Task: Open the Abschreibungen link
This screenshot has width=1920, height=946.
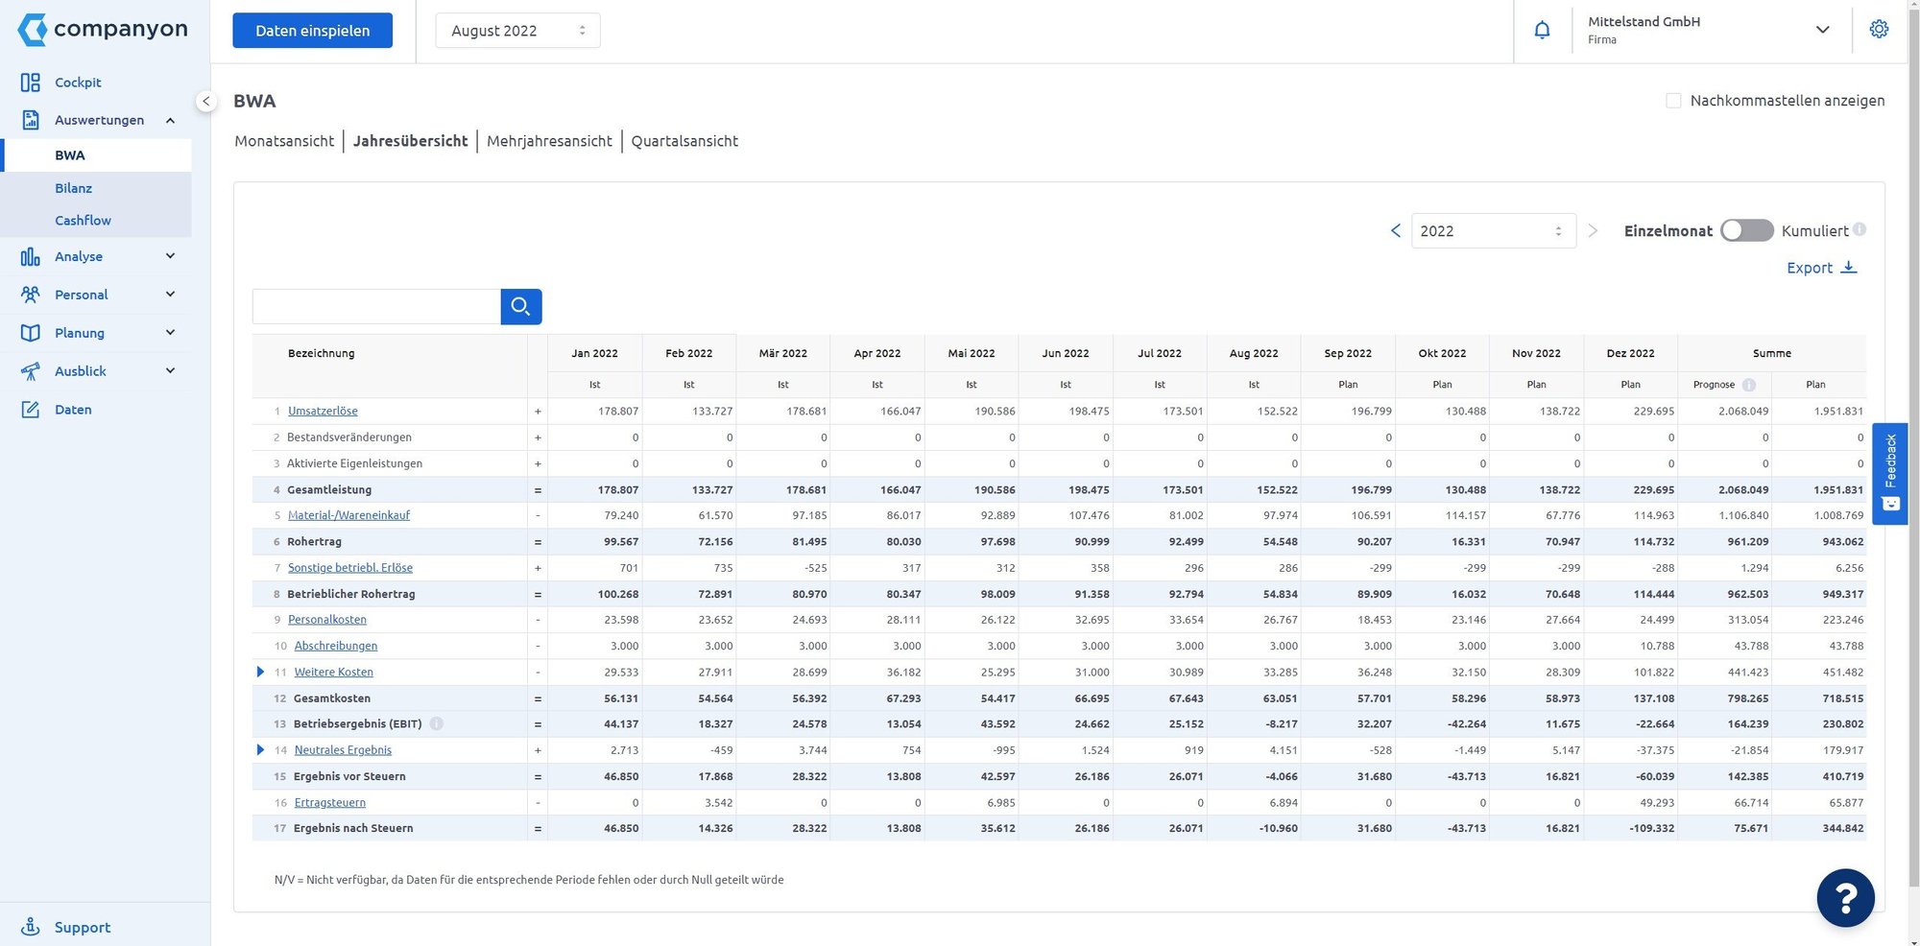Action: (335, 646)
